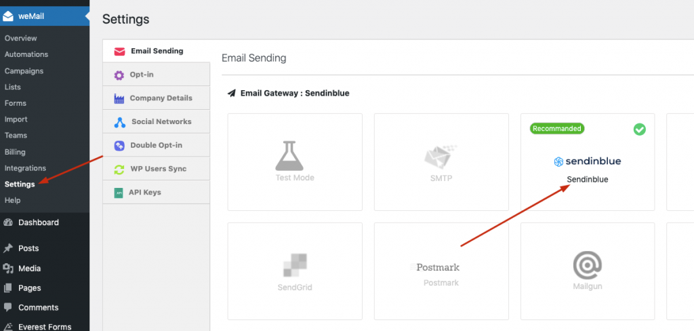This screenshot has height=331, width=694.
Task: Open the Dashboard menu
Action: pos(39,222)
